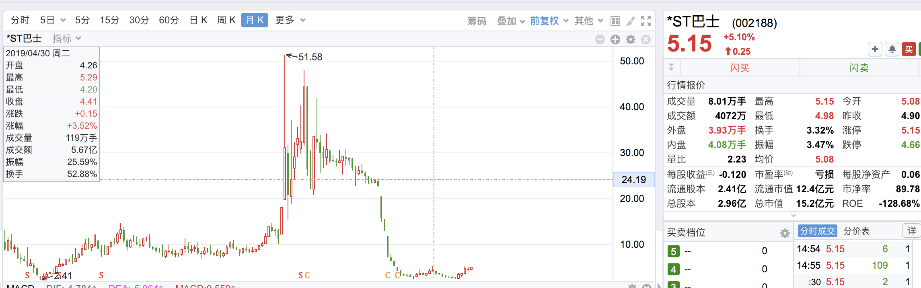This screenshot has height=288, width=921.
Task: Set price alert with bell icon
Action: tap(892, 49)
